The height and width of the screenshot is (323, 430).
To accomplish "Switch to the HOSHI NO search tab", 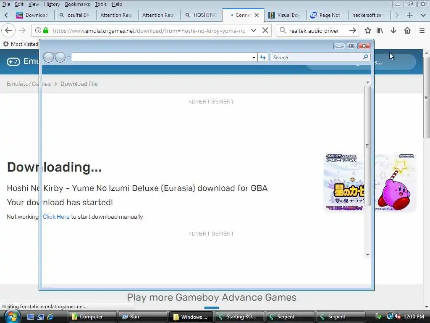I will (x=202, y=15).
